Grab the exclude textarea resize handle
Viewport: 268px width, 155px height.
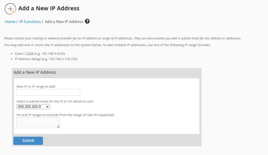[x=58, y=127]
